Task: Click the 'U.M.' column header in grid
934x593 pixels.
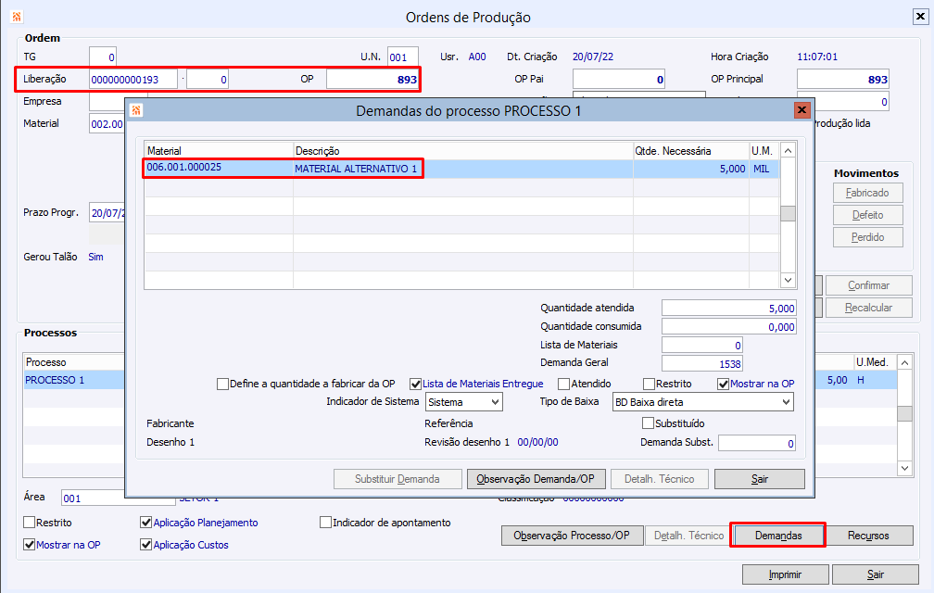Action: [x=764, y=151]
